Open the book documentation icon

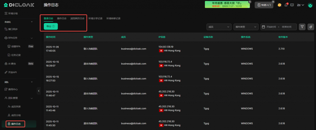coord(292,5)
